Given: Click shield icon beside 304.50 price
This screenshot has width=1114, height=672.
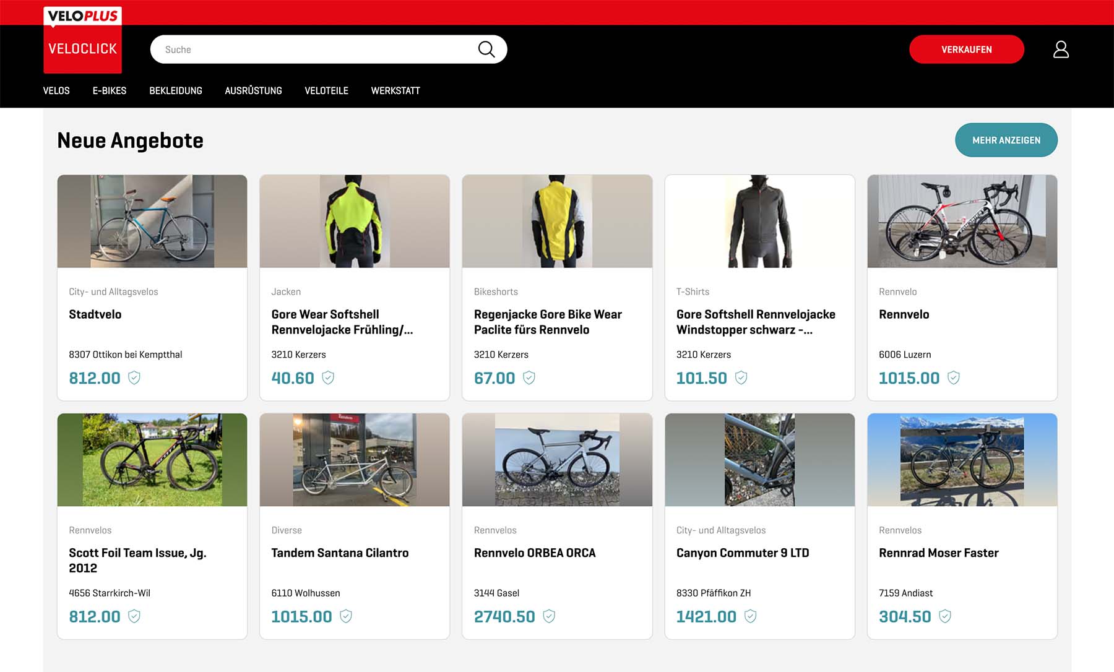Looking at the screenshot, I should (x=945, y=616).
